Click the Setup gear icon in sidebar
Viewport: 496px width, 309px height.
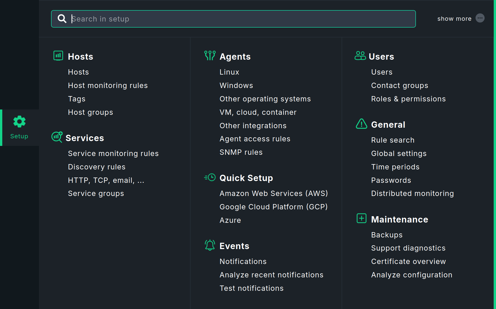(x=19, y=122)
